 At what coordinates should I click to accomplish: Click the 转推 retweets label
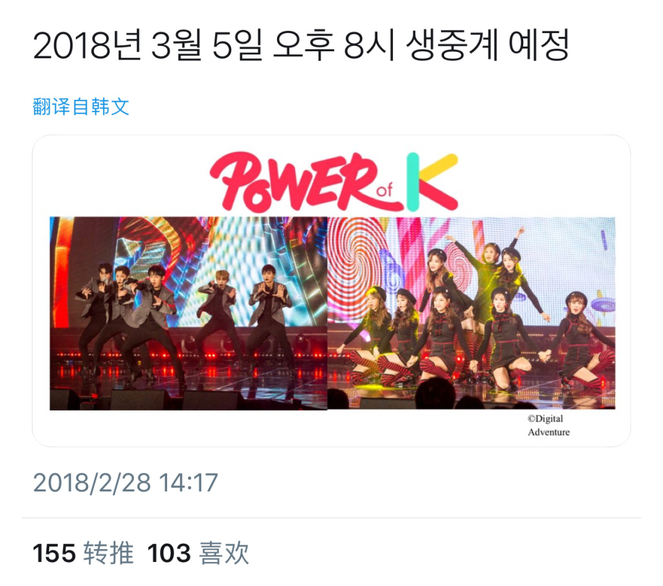(x=108, y=553)
